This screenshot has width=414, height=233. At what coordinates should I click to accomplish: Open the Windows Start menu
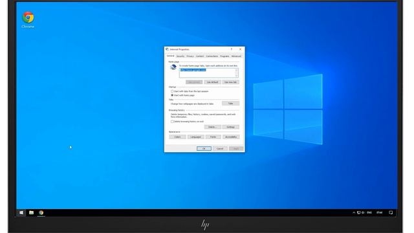pos(21,212)
